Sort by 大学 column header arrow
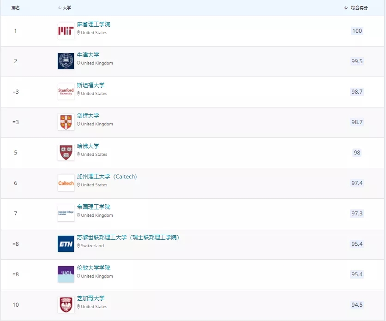 [x=60, y=8]
